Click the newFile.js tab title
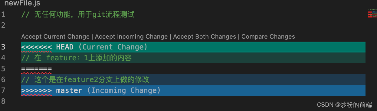The image size is (377, 111). click(x=22, y=4)
